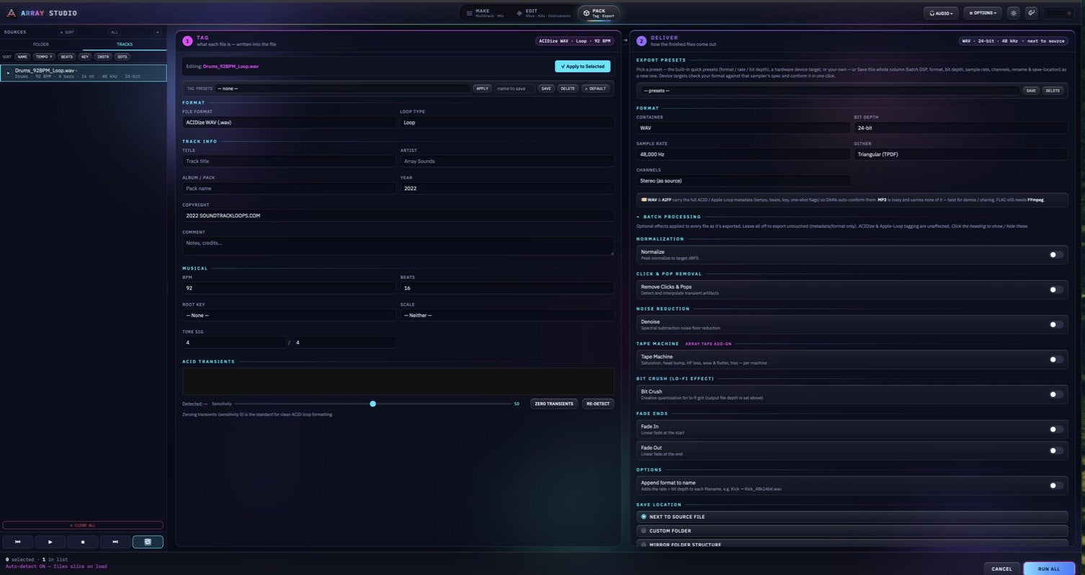
Task: Switch on the Tape Machine effect
Action: tap(1055, 359)
